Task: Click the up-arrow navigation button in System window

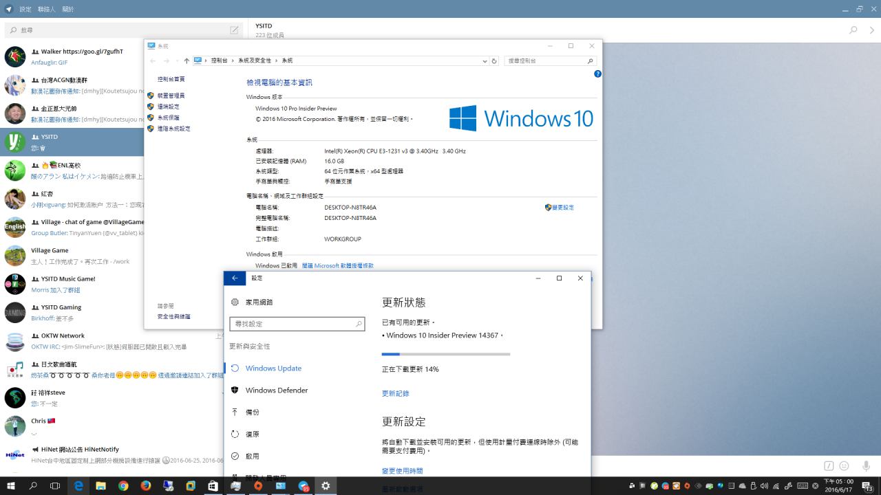Action: click(x=187, y=61)
